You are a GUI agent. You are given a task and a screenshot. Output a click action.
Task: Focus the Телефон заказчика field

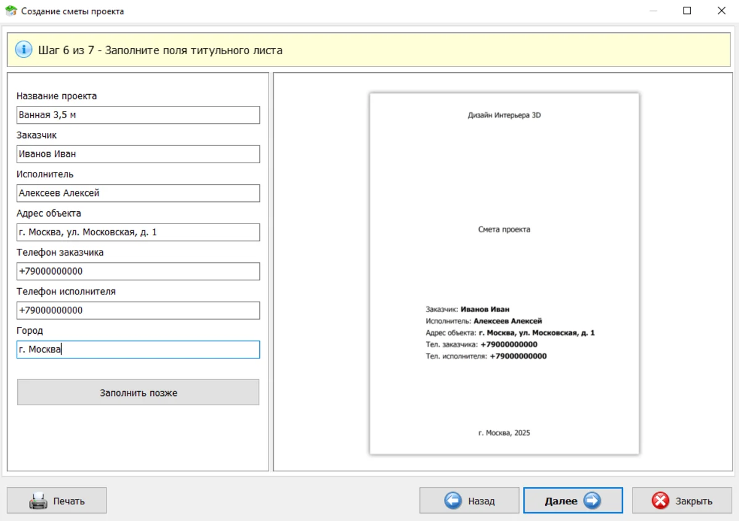point(138,272)
